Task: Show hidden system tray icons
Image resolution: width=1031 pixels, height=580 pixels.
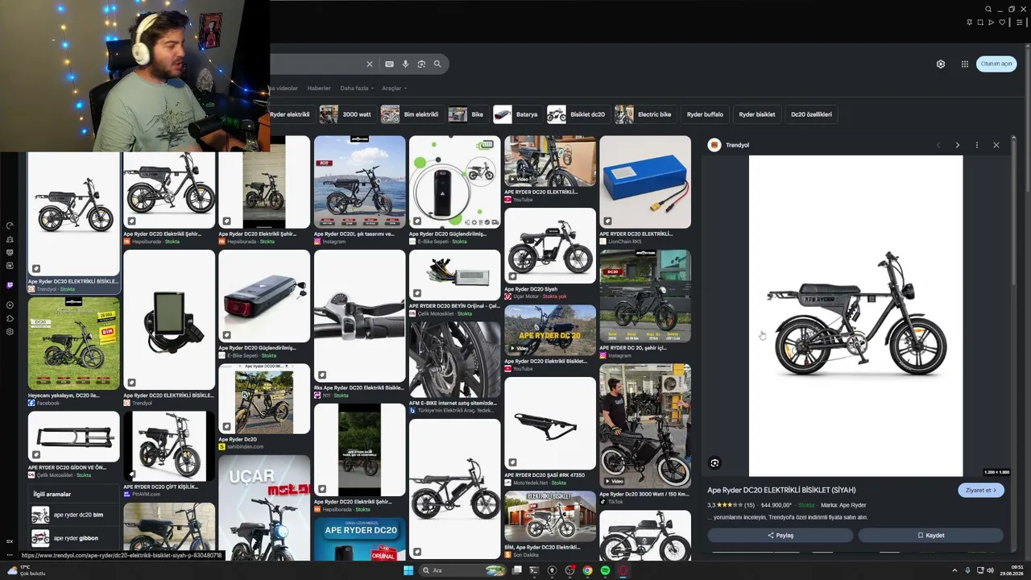Action: [954, 570]
